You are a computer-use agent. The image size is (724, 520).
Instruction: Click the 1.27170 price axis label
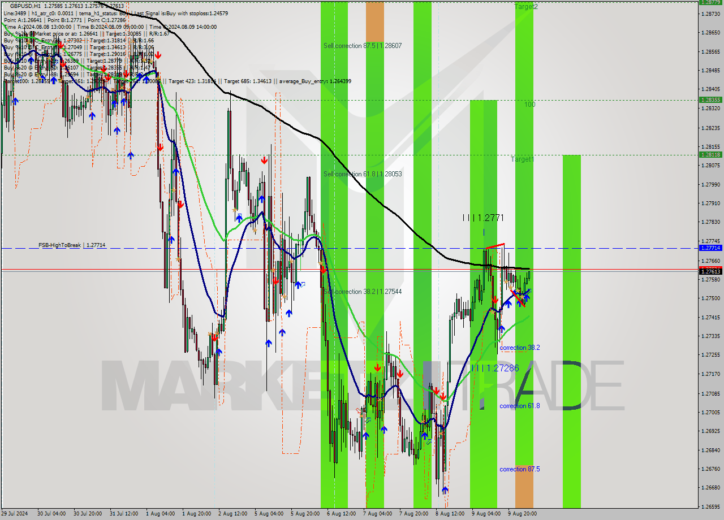(x=710, y=374)
